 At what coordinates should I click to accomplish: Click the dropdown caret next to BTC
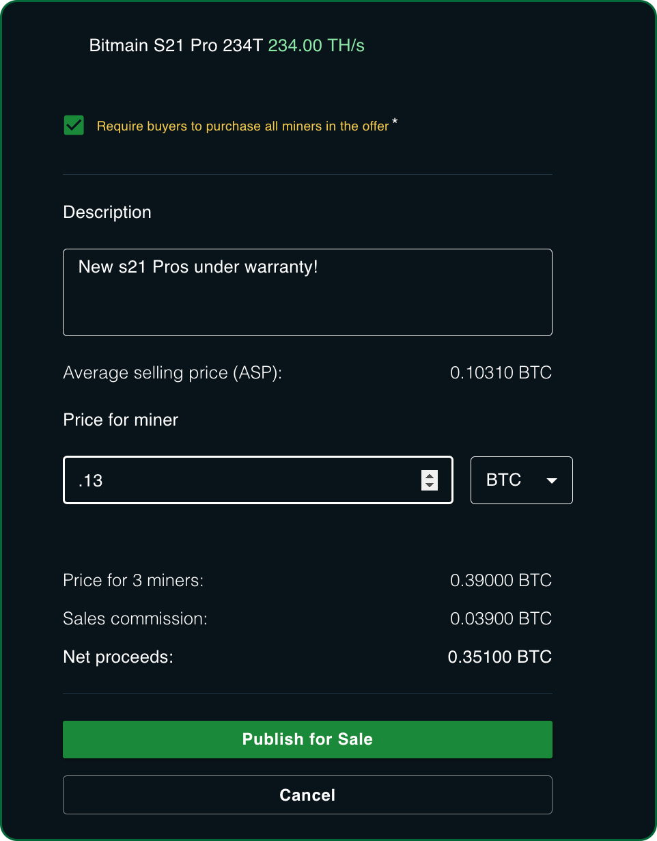pyautogui.click(x=552, y=480)
